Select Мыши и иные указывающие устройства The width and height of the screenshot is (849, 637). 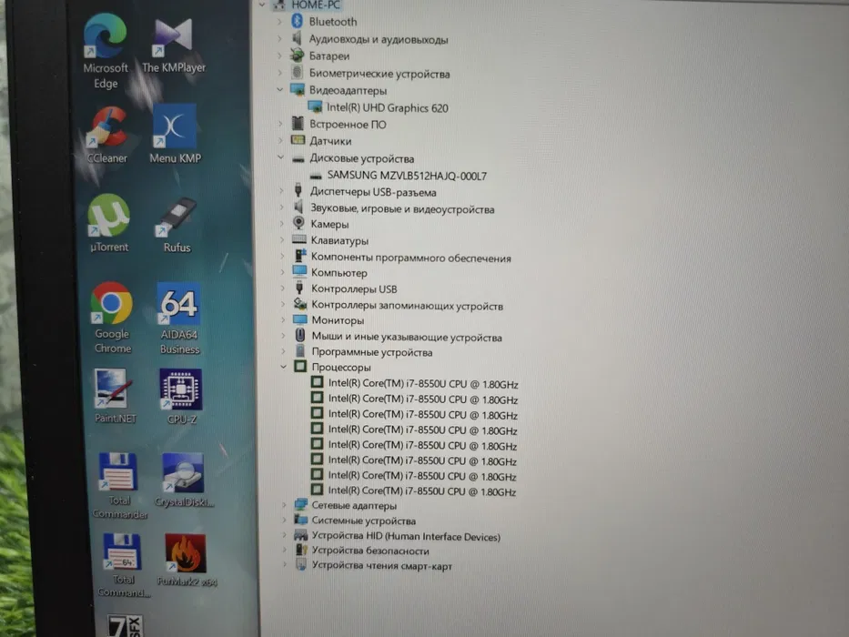pos(398,337)
